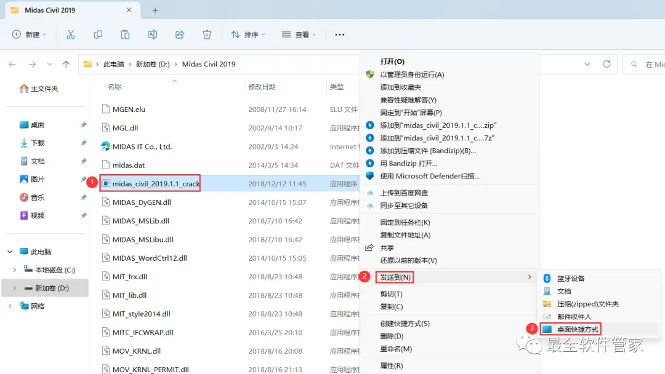Open the 新建 (New) dropdown

point(29,34)
